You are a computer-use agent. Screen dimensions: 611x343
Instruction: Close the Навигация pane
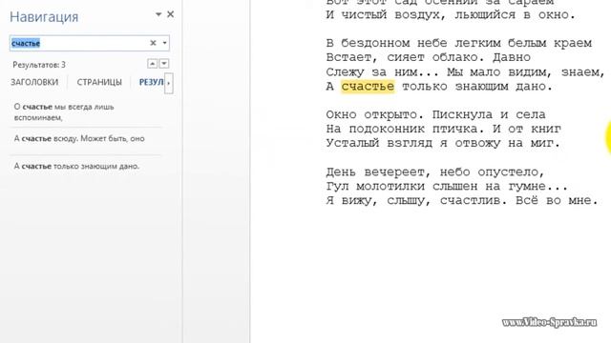(170, 14)
